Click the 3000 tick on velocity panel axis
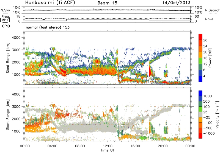220x152 pixels. point(16,106)
